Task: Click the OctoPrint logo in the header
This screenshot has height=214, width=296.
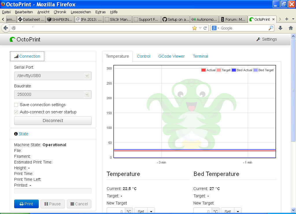Action: (x=25, y=40)
